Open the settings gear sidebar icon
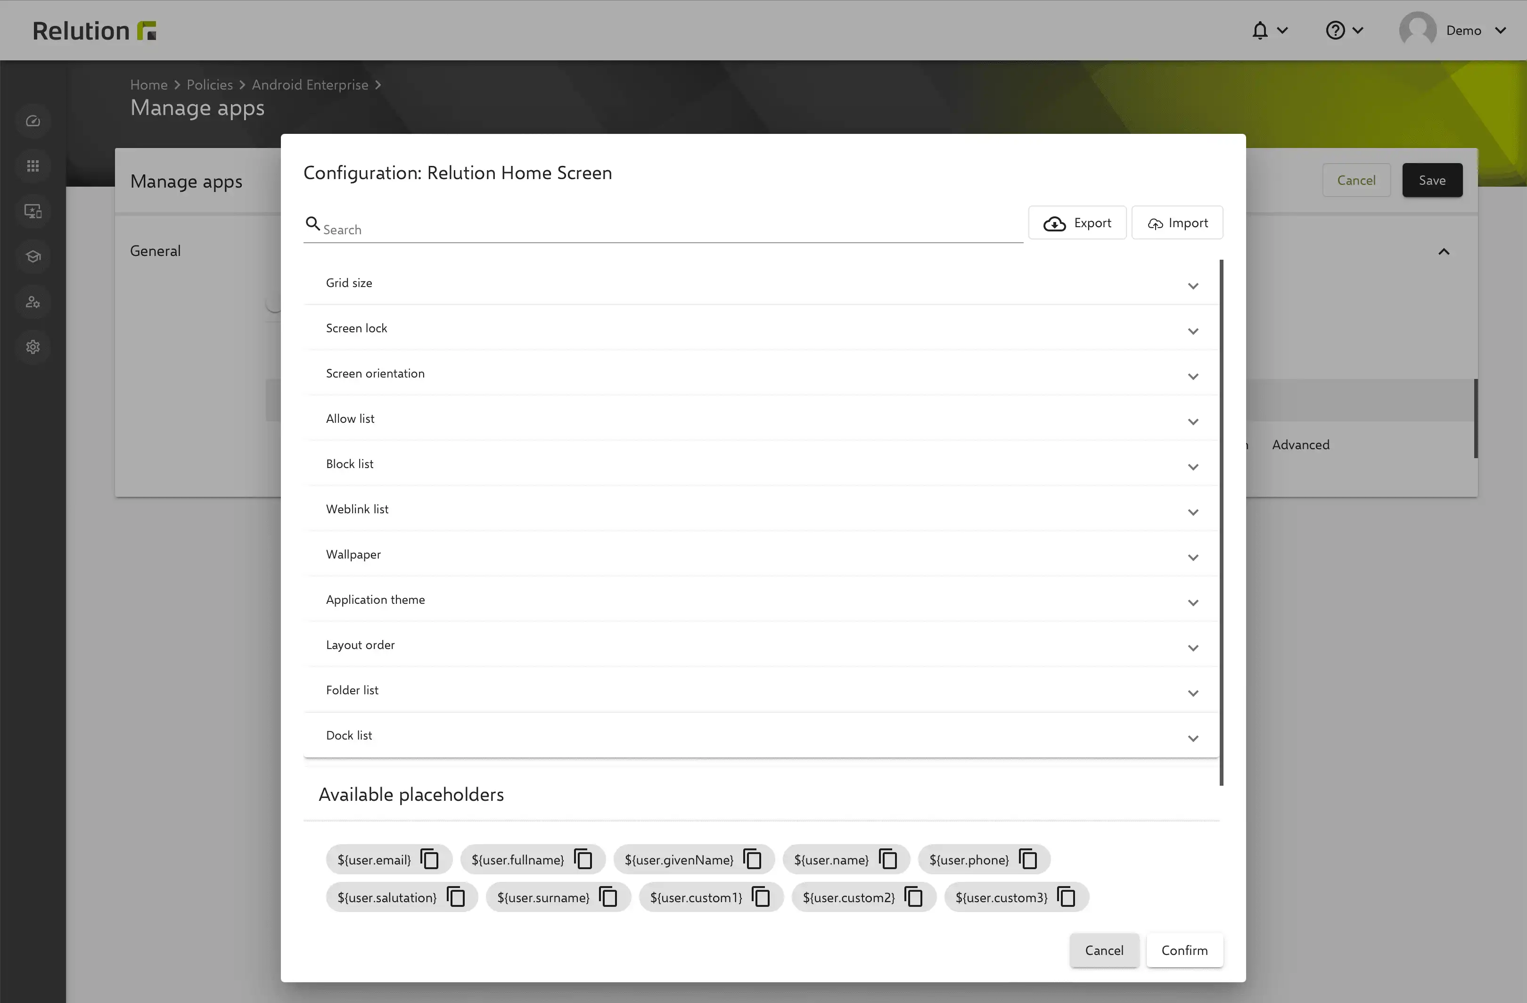This screenshot has height=1003, width=1527. click(x=33, y=346)
